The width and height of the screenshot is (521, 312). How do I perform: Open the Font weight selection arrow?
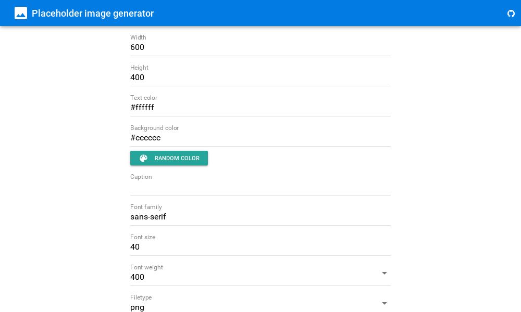(x=384, y=273)
